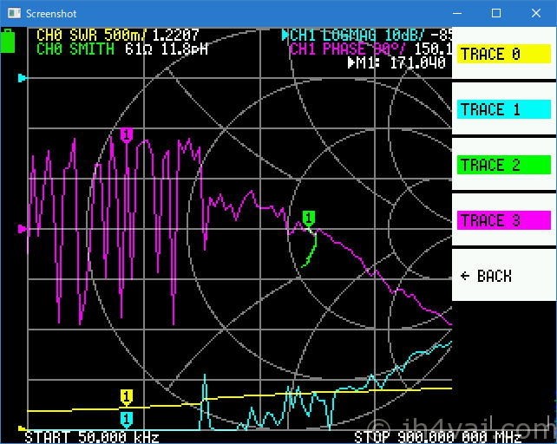Maximize the Screenshot window
This screenshot has width=557, height=444.
coord(496,14)
